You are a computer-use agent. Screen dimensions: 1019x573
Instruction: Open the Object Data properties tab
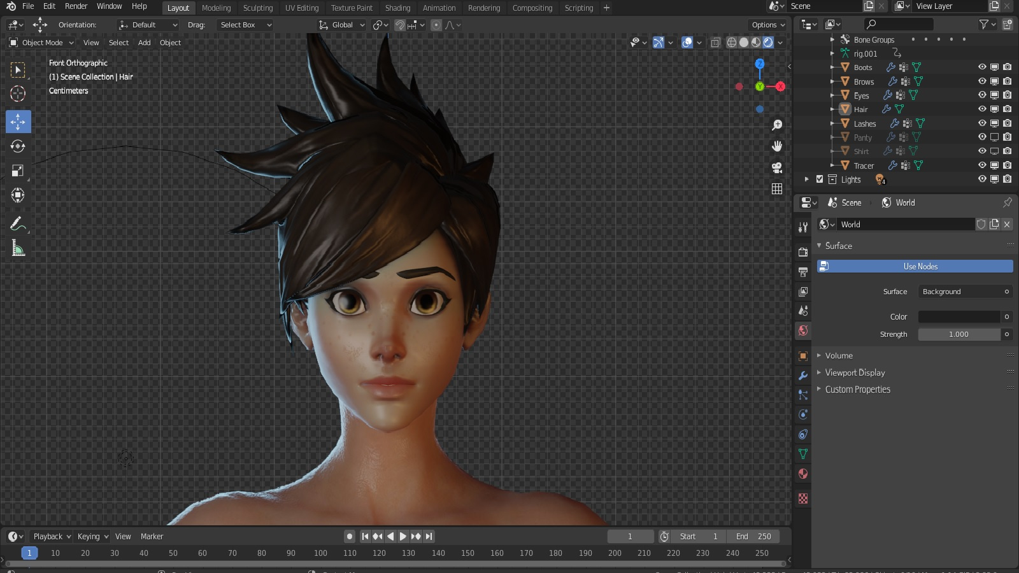click(x=803, y=454)
